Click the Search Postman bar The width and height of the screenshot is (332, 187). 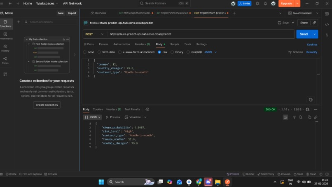164,3
